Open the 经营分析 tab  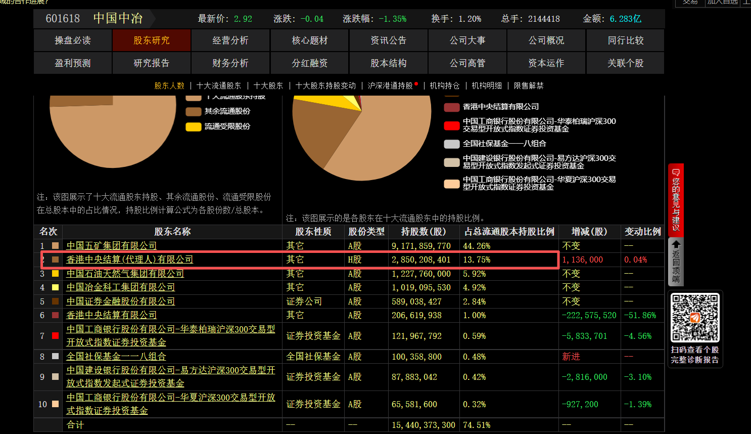230,40
